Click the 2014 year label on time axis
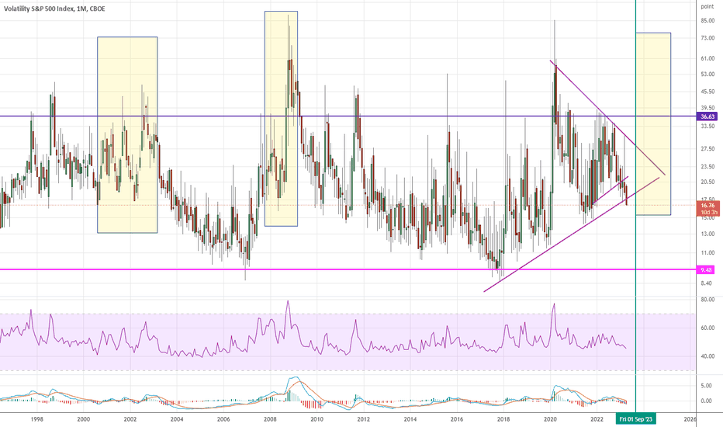This screenshot has height=427, width=723. tap(410, 419)
